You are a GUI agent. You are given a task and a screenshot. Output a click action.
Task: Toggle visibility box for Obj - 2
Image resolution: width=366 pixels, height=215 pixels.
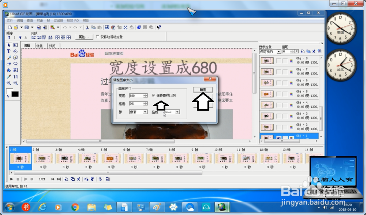click(279, 127)
